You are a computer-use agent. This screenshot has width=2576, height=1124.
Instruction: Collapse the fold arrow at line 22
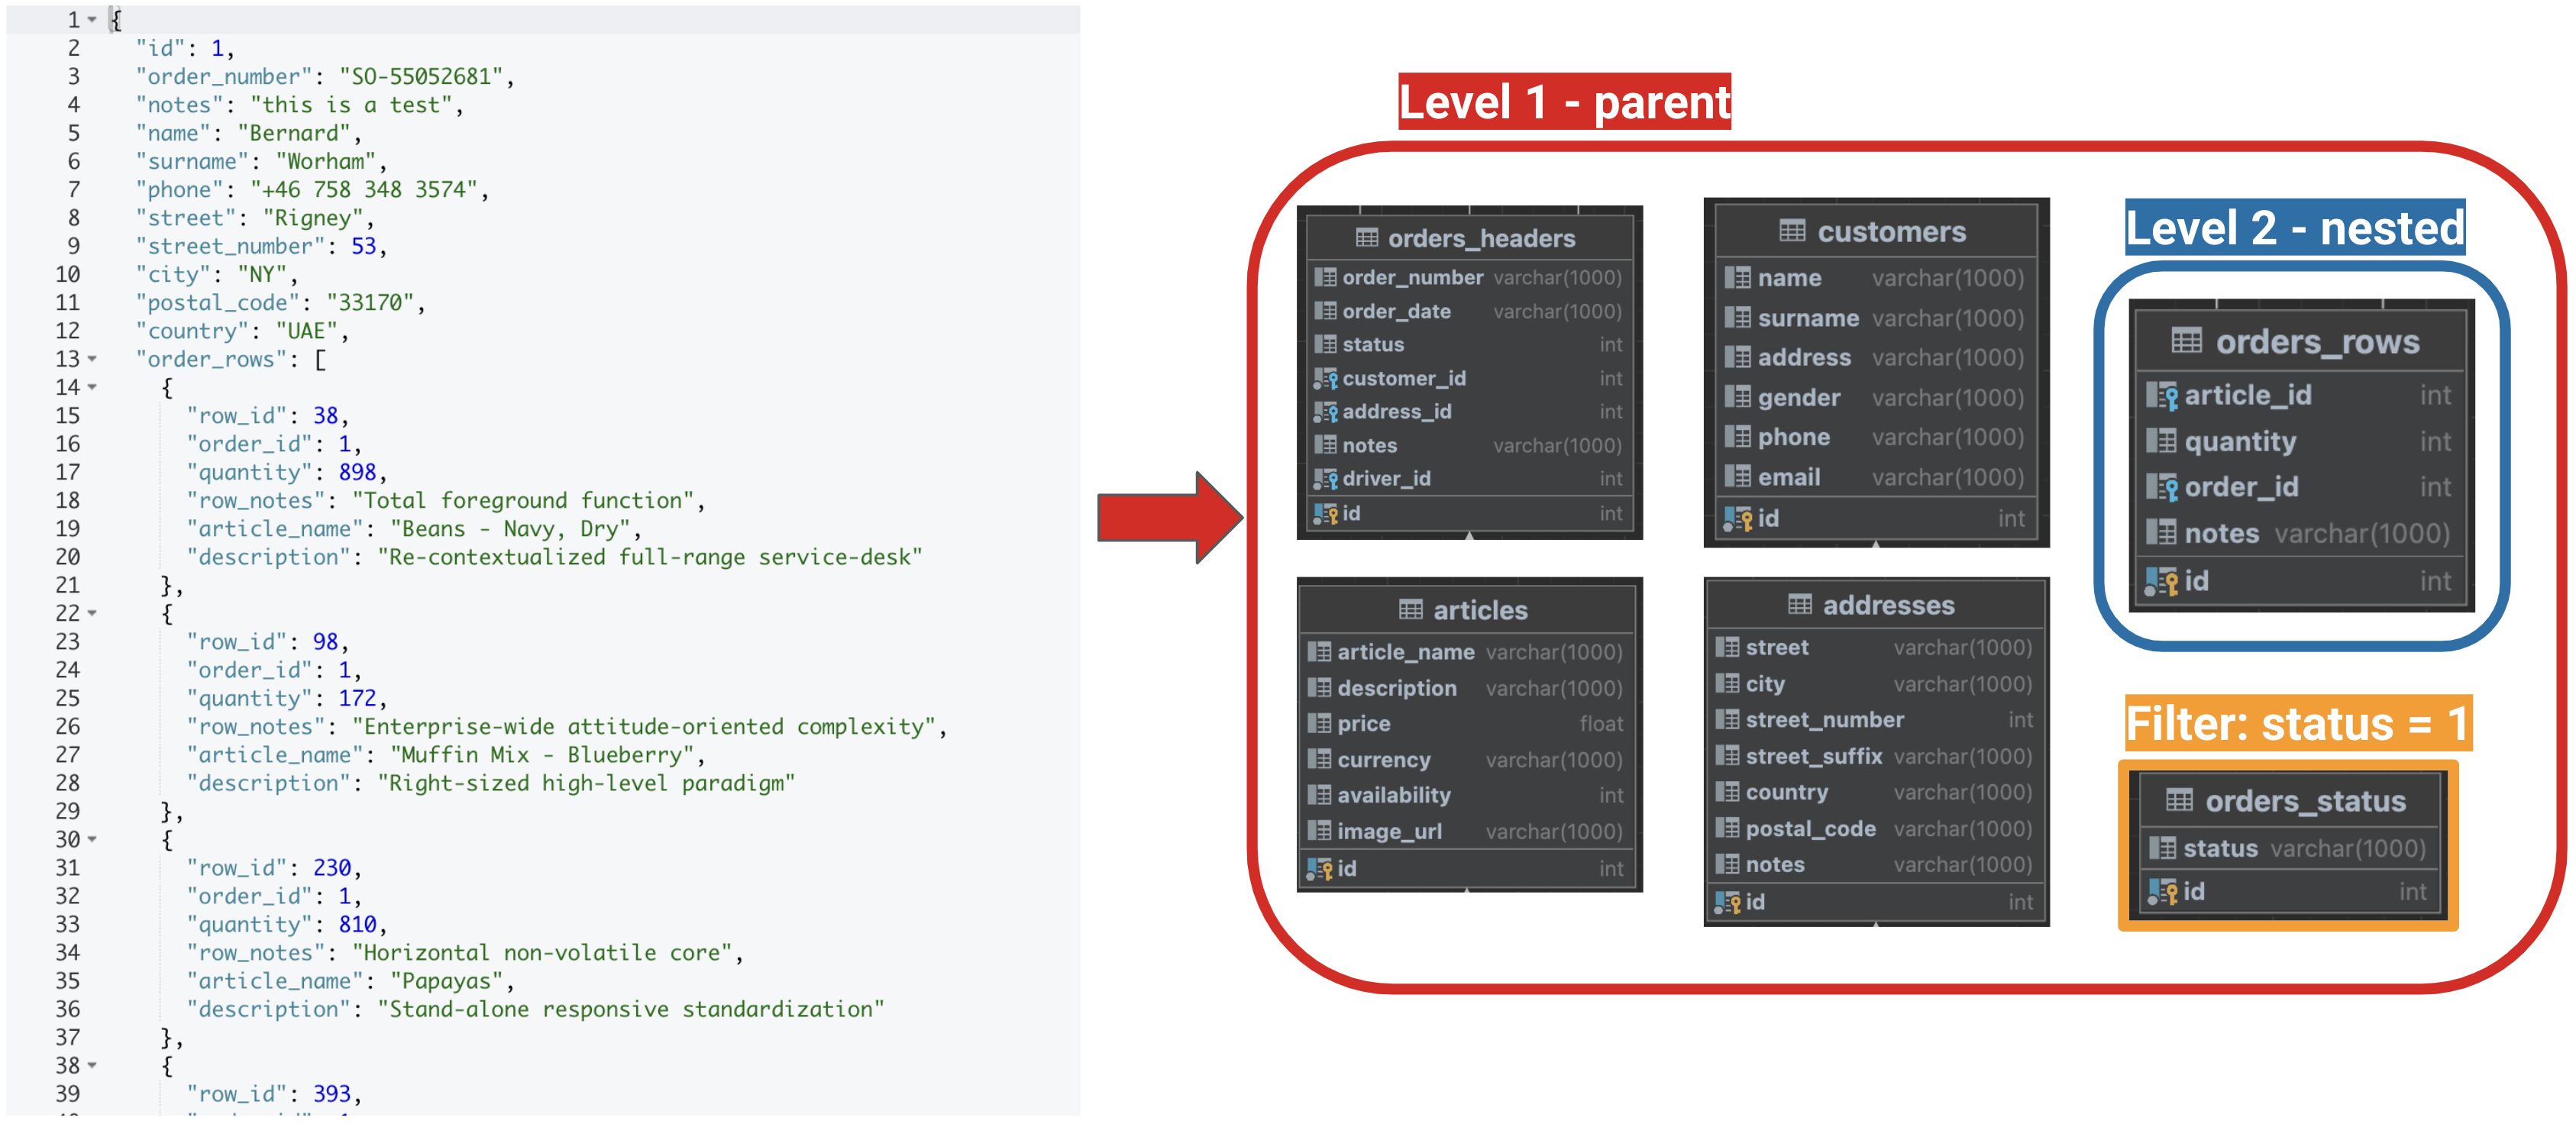click(x=92, y=613)
